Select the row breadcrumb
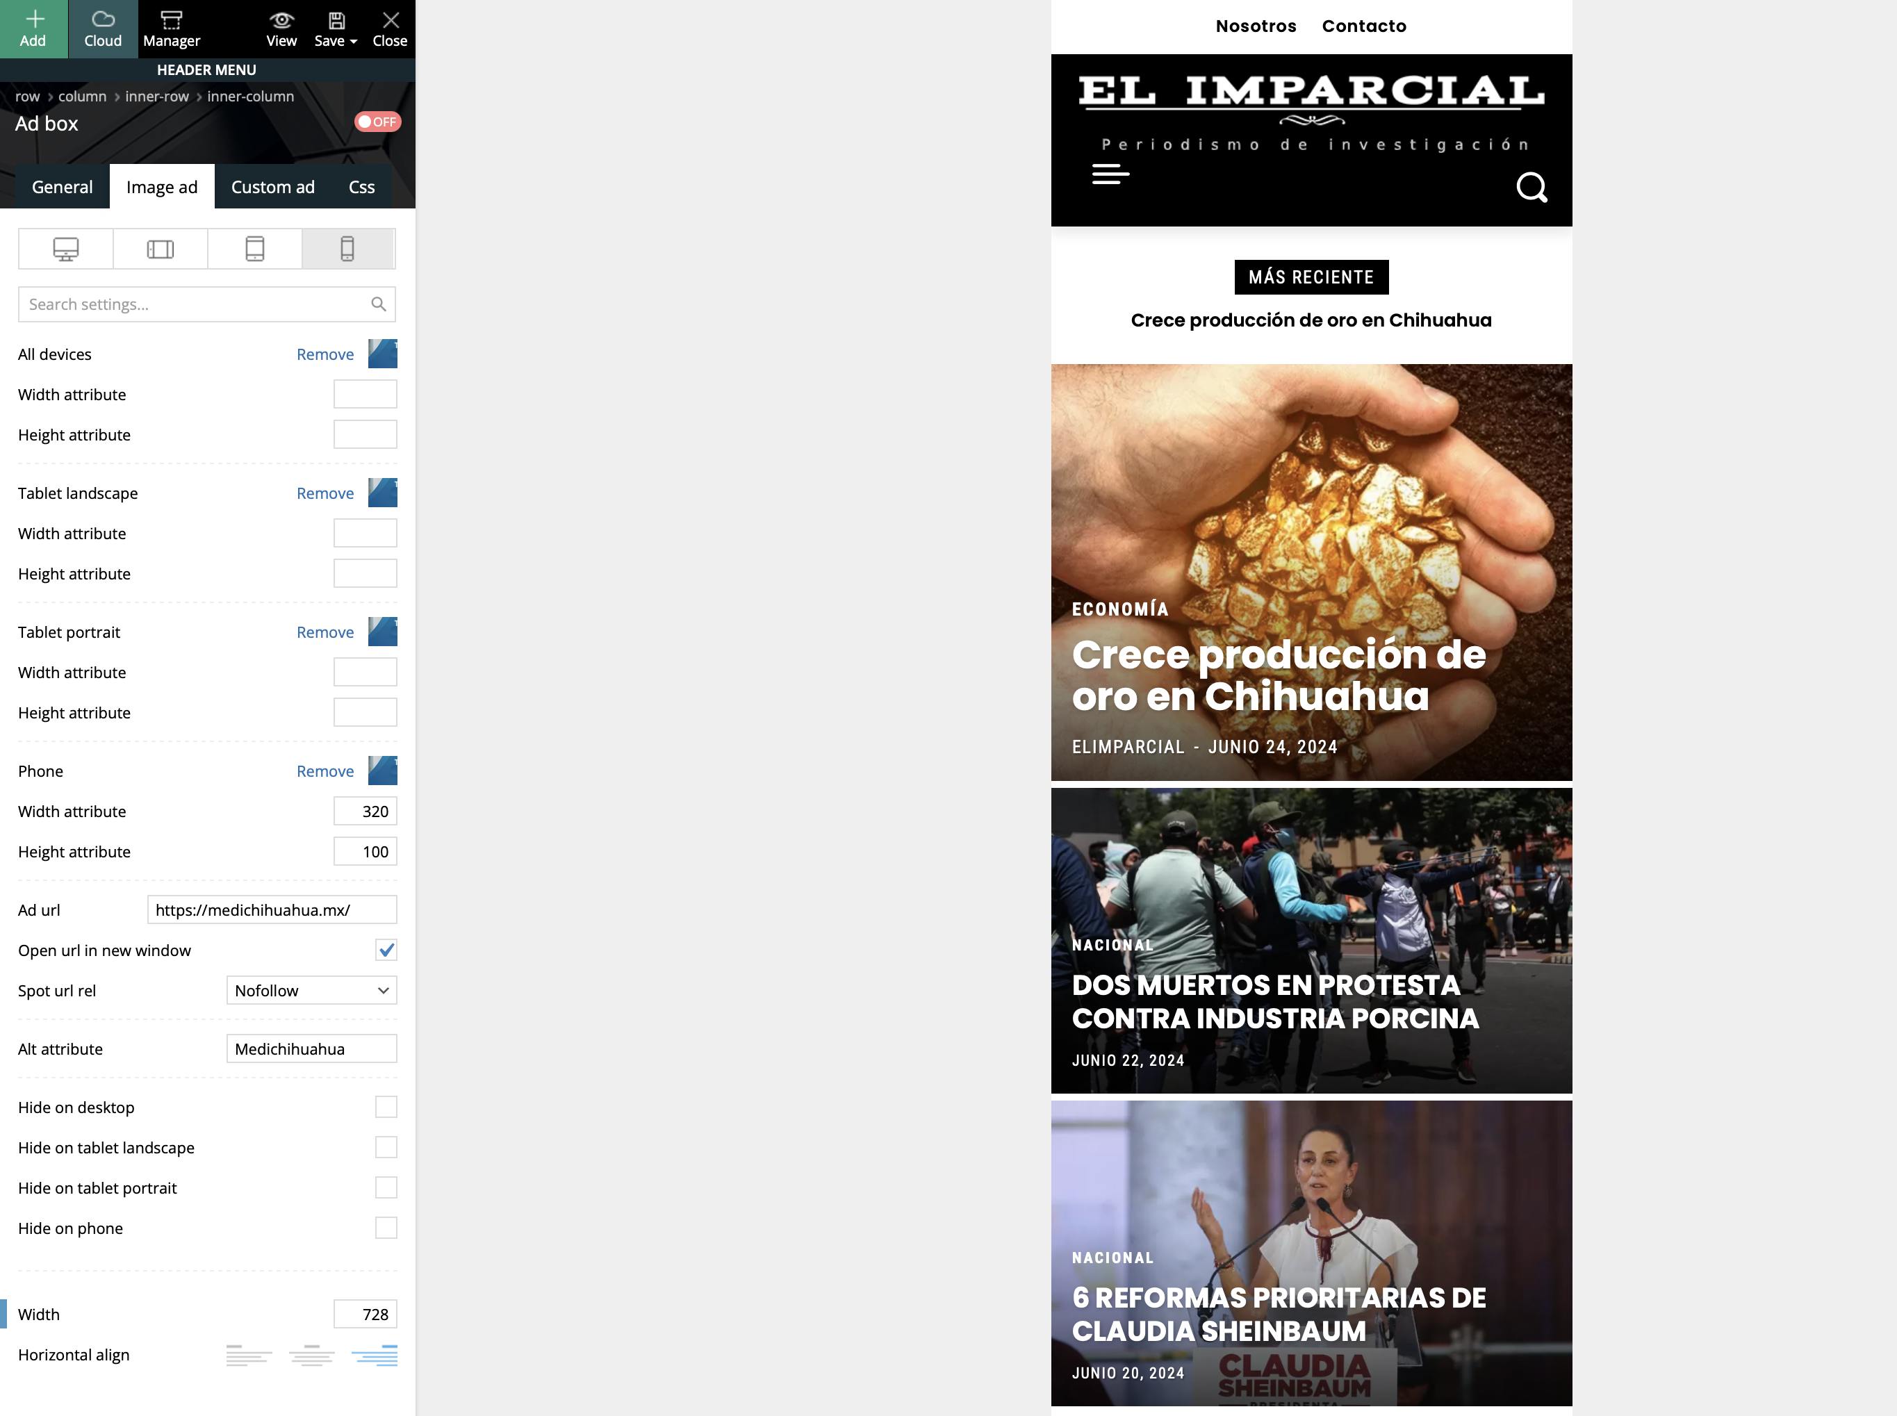 27,96
